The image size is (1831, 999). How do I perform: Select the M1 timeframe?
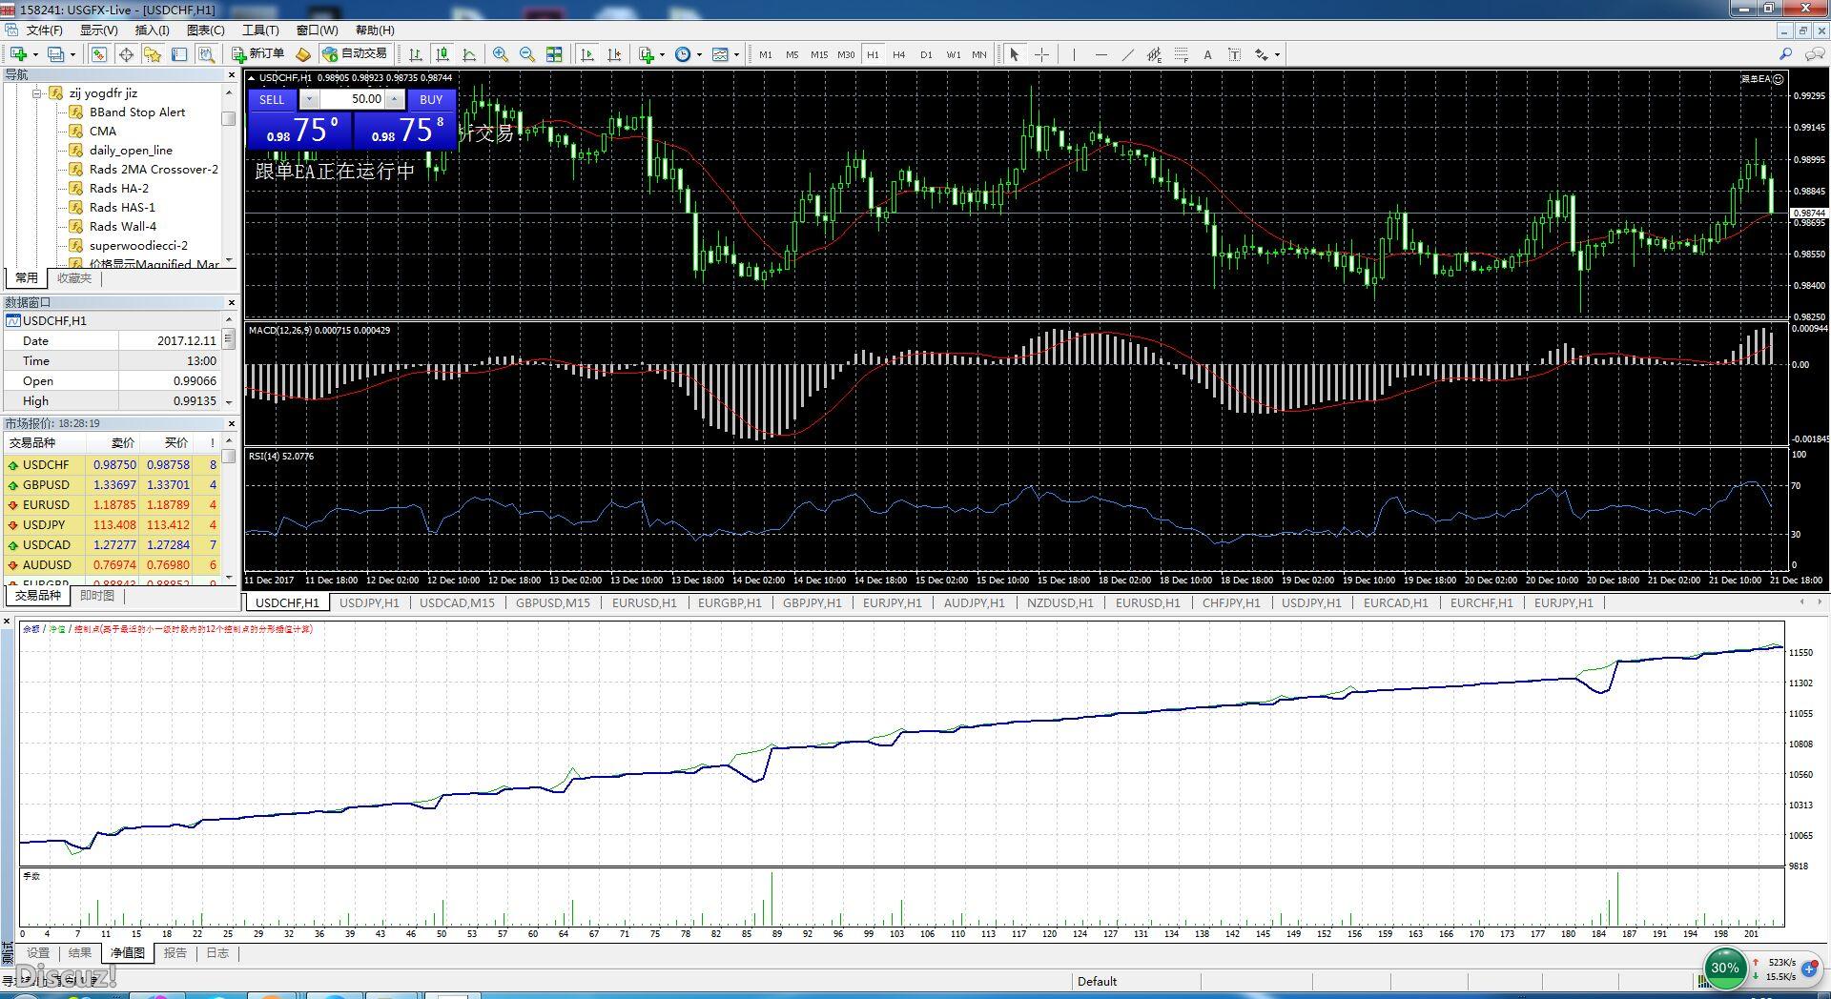click(x=766, y=54)
